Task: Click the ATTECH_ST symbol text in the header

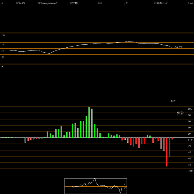Action: click(x=161, y=3)
